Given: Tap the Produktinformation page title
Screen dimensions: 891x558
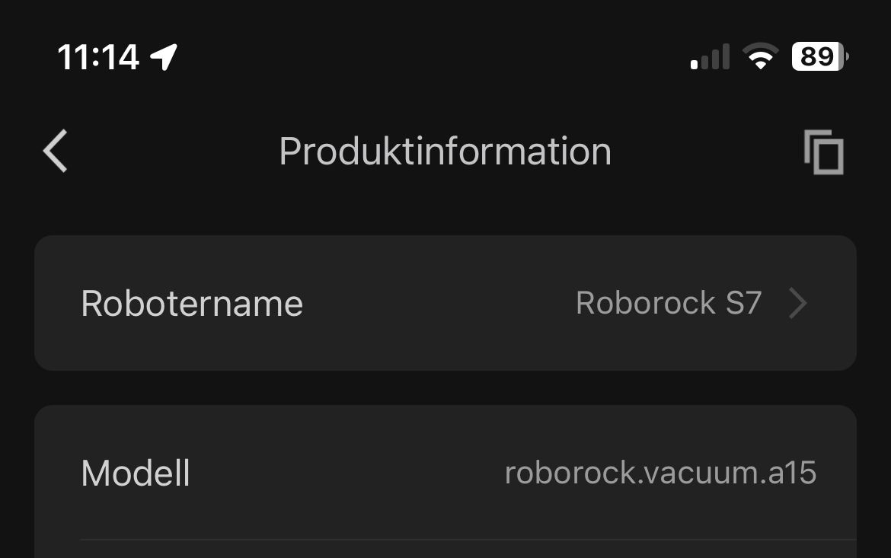Looking at the screenshot, I should tap(445, 151).
